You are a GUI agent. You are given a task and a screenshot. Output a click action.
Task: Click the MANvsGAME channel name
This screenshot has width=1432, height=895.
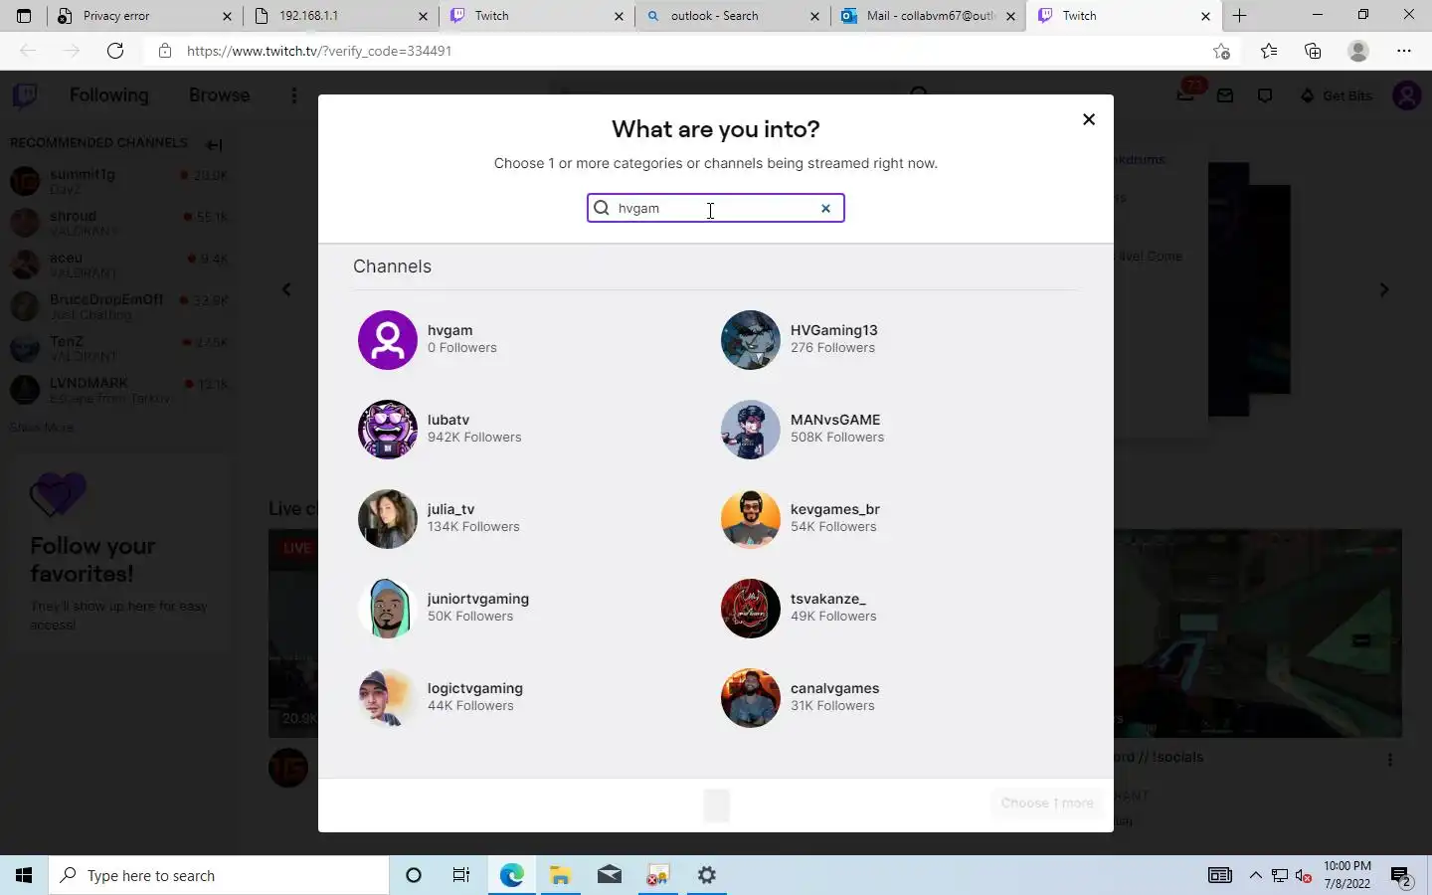(x=835, y=420)
